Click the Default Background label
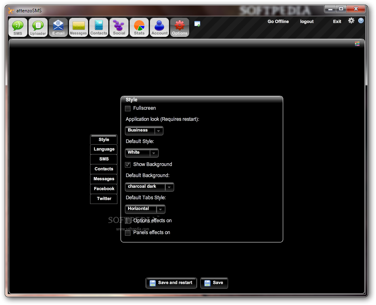Image resolution: width=376 pixels, height=305 pixels. (x=148, y=175)
